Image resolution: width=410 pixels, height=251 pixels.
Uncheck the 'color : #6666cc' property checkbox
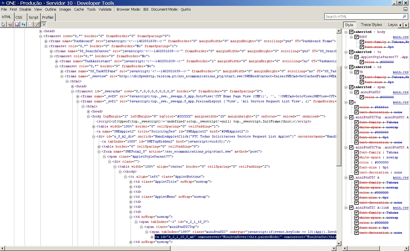(356, 107)
